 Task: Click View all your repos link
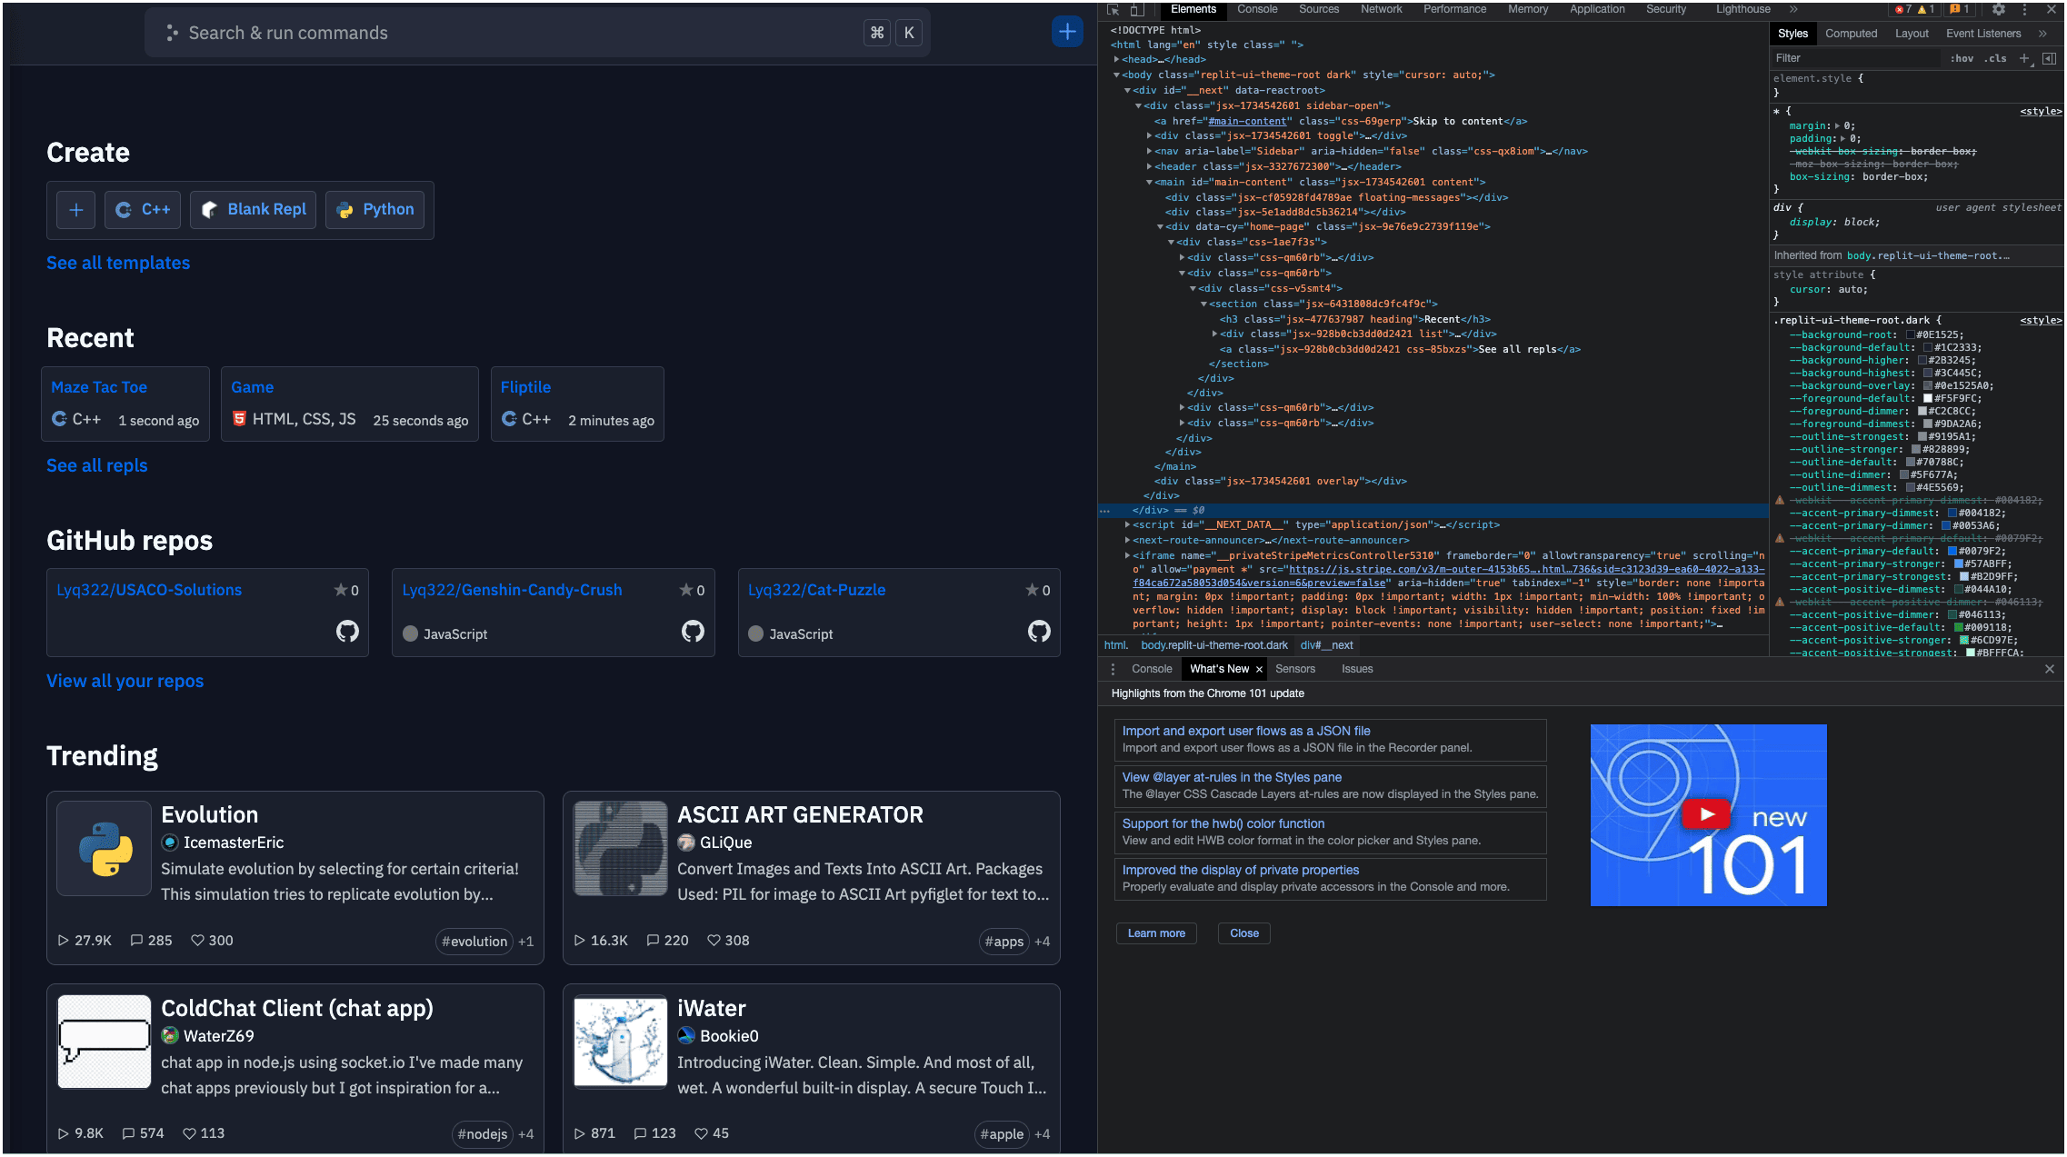click(x=125, y=681)
